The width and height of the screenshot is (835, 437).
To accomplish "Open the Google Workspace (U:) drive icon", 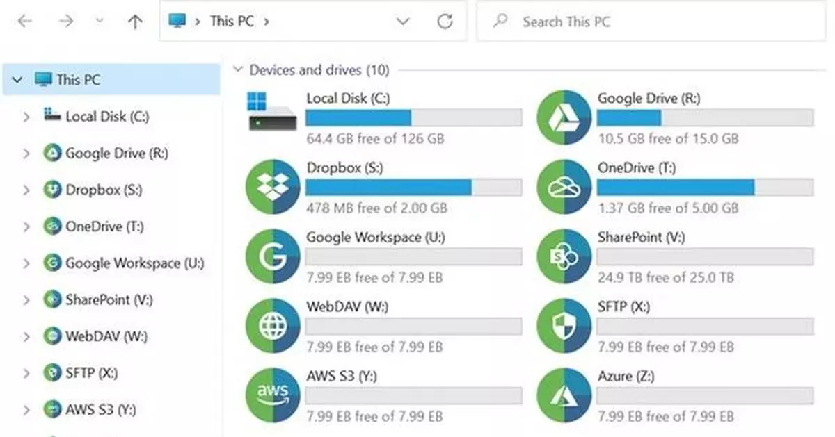I will tap(272, 256).
